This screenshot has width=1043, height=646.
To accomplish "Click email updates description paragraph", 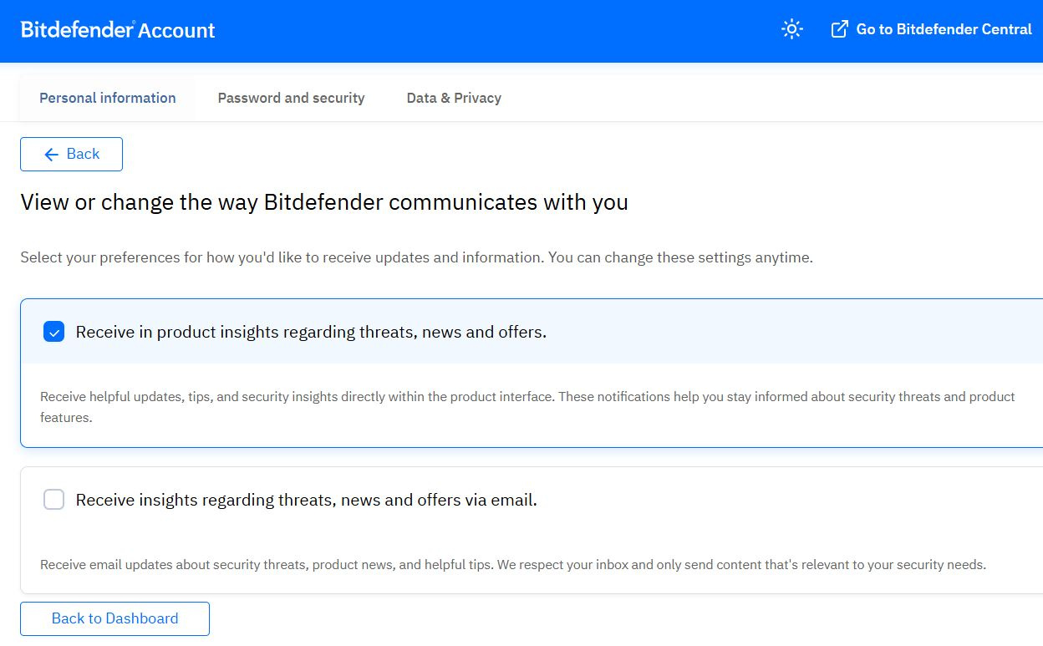I will (513, 565).
